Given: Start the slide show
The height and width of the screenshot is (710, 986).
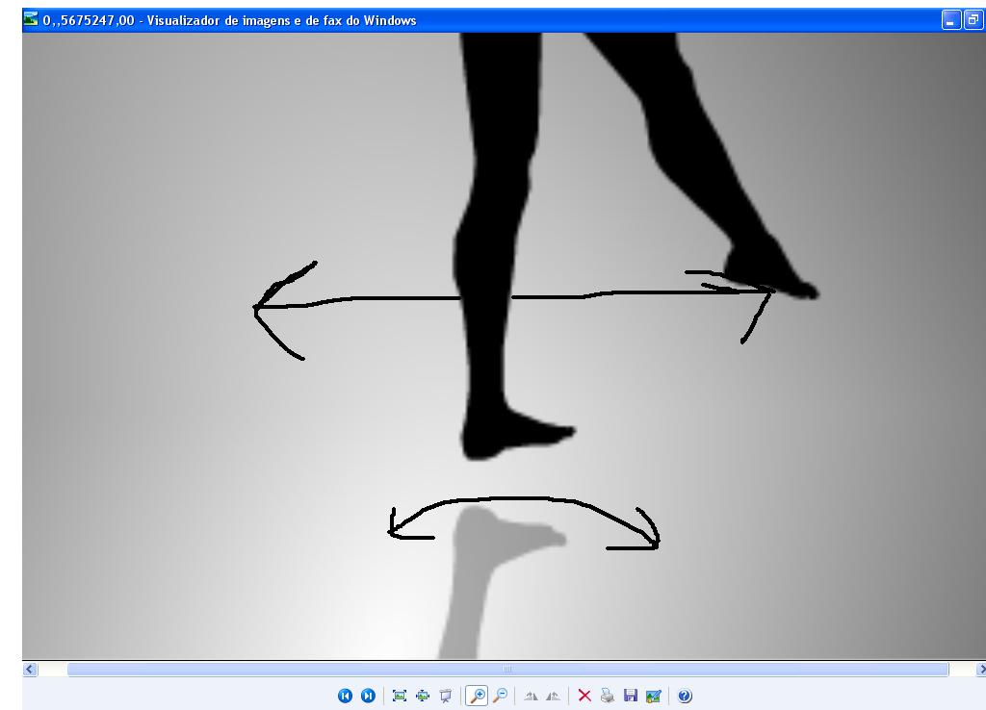Looking at the screenshot, I should 446,696.
